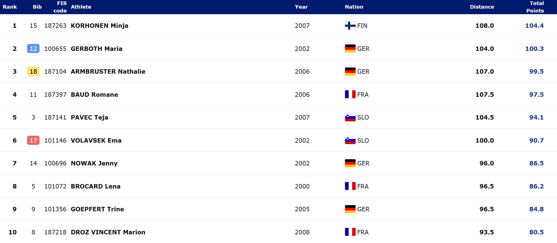Click the French flag next to Baud Romane

(350, 95)
